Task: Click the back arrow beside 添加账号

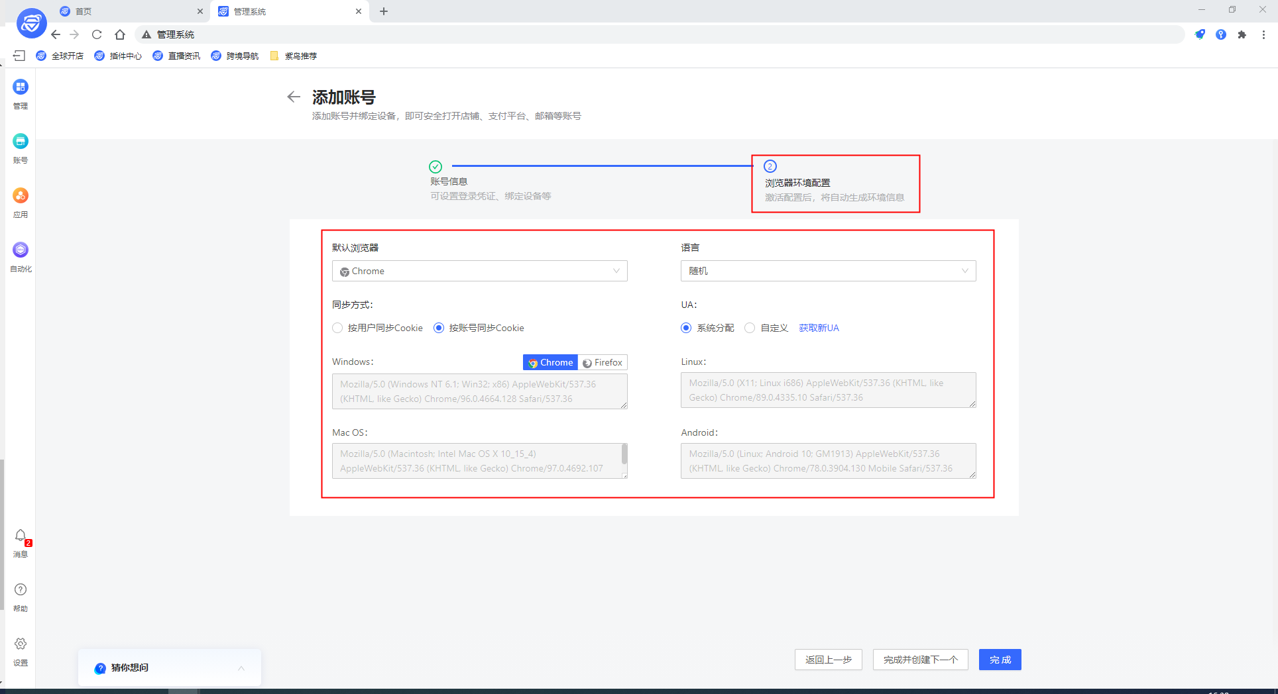Action: [294, 97]
